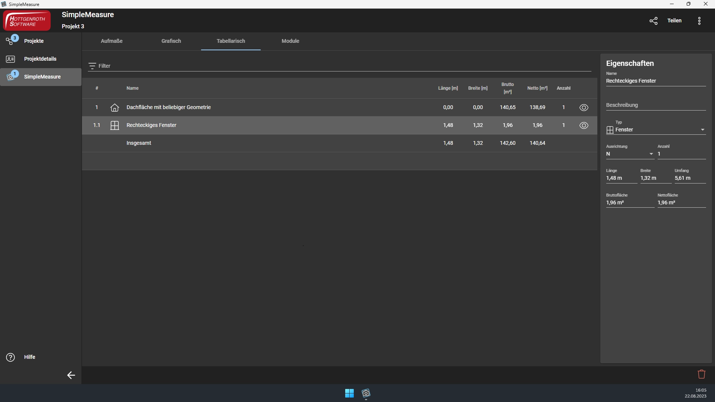This screenshot has height=402, width=715.
Task: Open the Module tab
Action: [290, 41]
